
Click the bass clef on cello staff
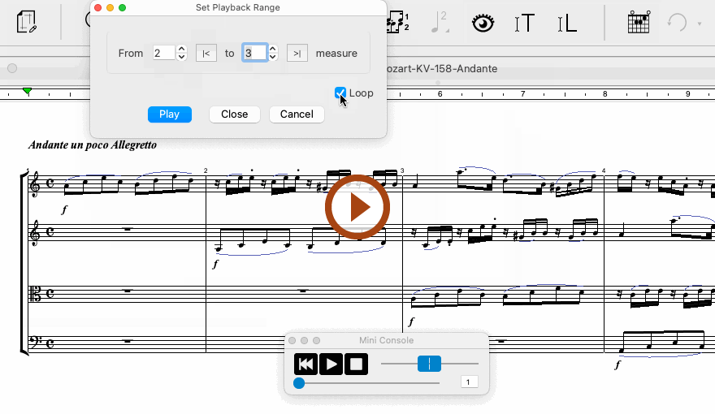tap(35, 342)
